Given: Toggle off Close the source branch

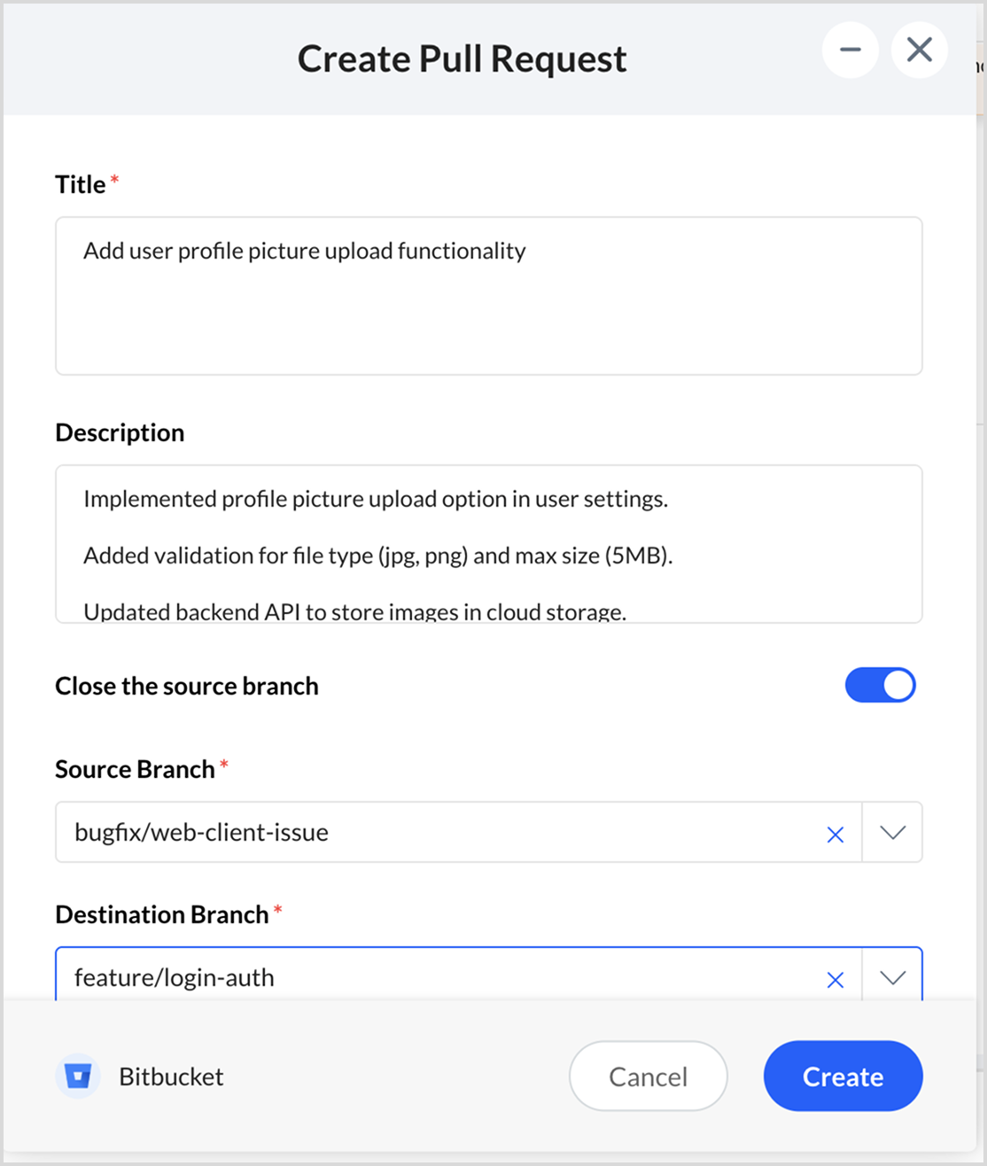Looking at the screenshot, I should 880,686.
